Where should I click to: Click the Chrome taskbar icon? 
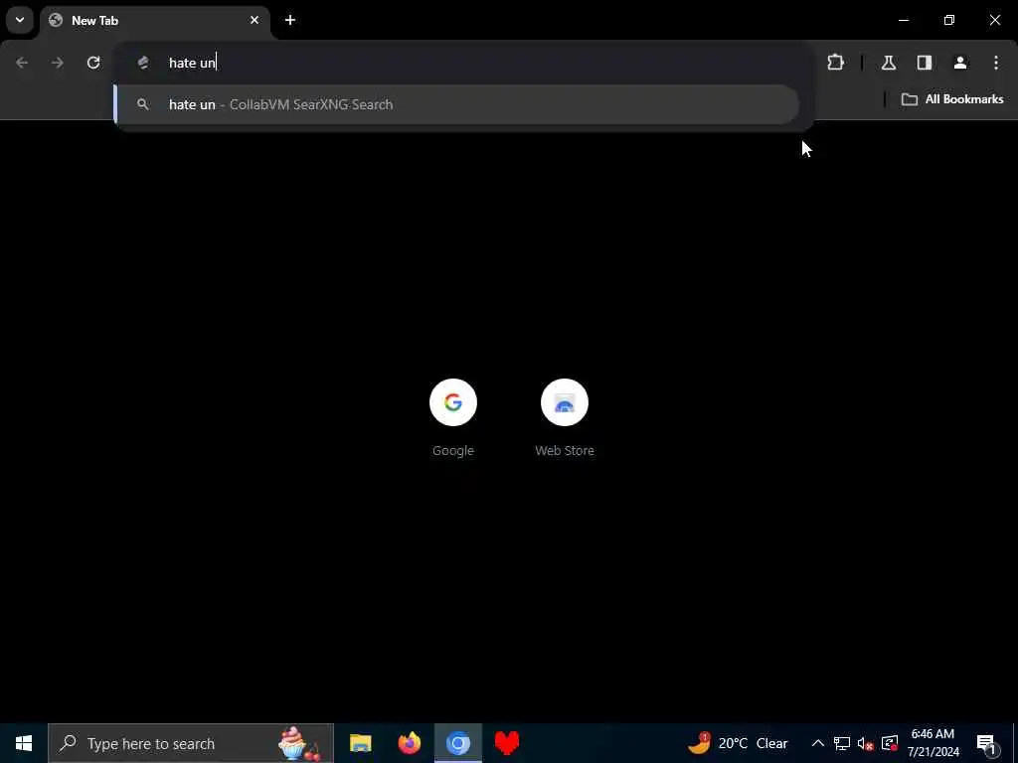[x=458, y=743]
